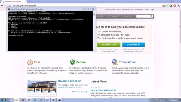Bookmark page with the star icon
The image size is (181, 102).
[x=167, y=6]
